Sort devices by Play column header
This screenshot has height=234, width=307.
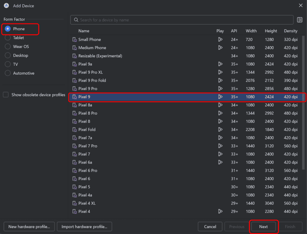pos(220,31)
